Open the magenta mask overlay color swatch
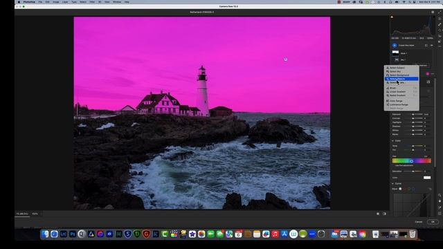This screenshot has height=249, width=443. [x=428, y=74]
